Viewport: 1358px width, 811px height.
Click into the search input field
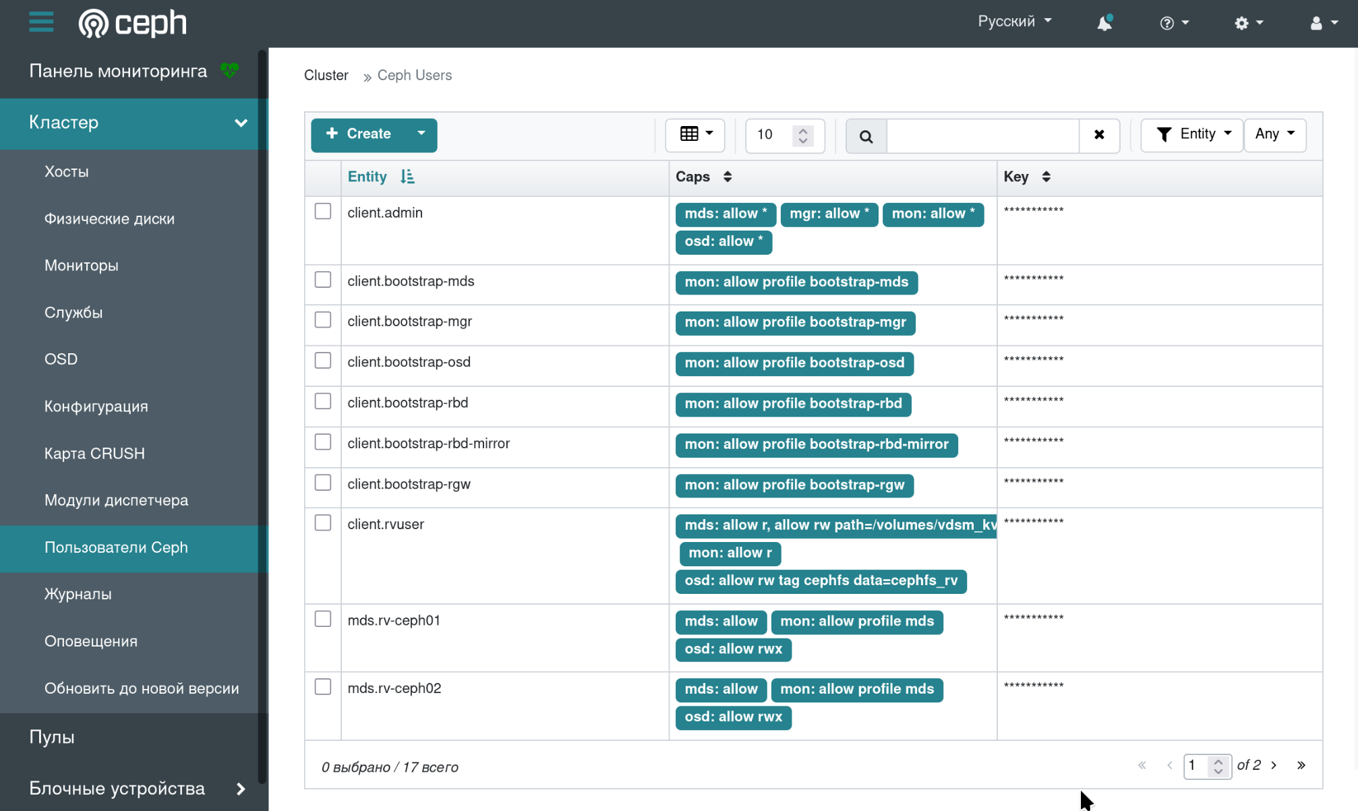(982, 136)
